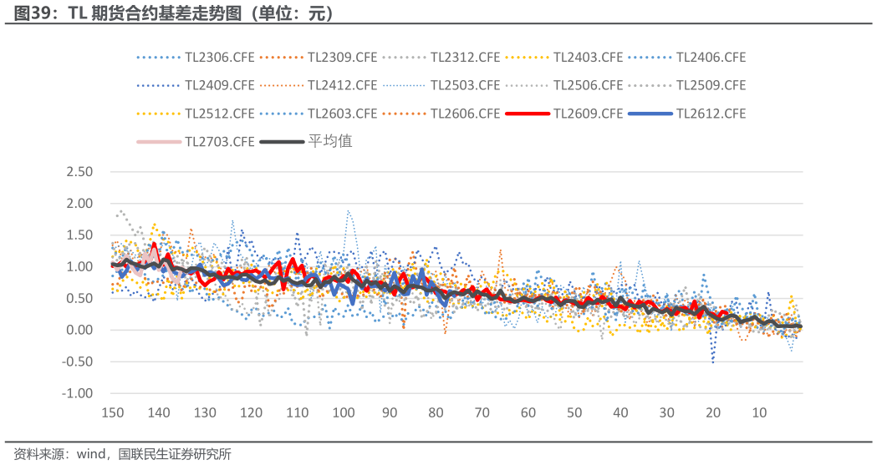Click the TL2603.CFE legend label

click(342, 114)
